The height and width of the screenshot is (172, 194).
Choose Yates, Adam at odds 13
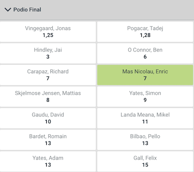[48, 161]
